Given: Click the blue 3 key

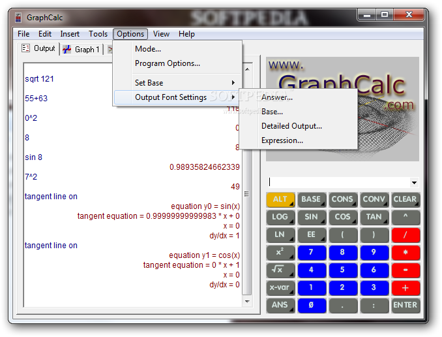Looking at the screenshot, I should (x=374, y=287).
